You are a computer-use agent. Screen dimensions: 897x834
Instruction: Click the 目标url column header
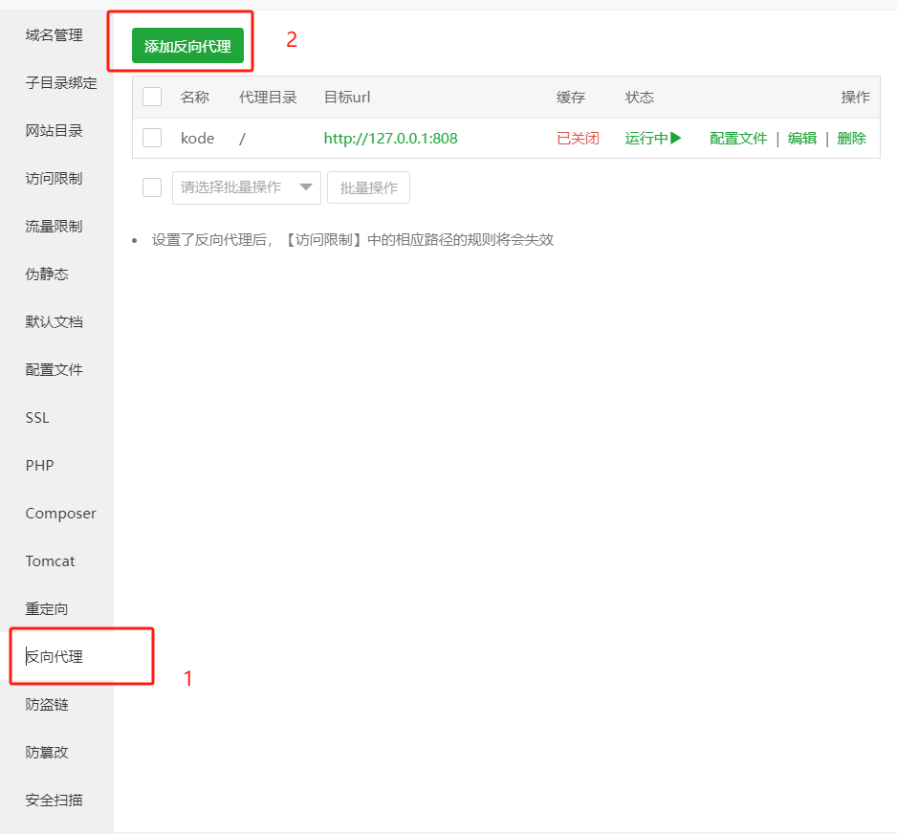point(347,98)
